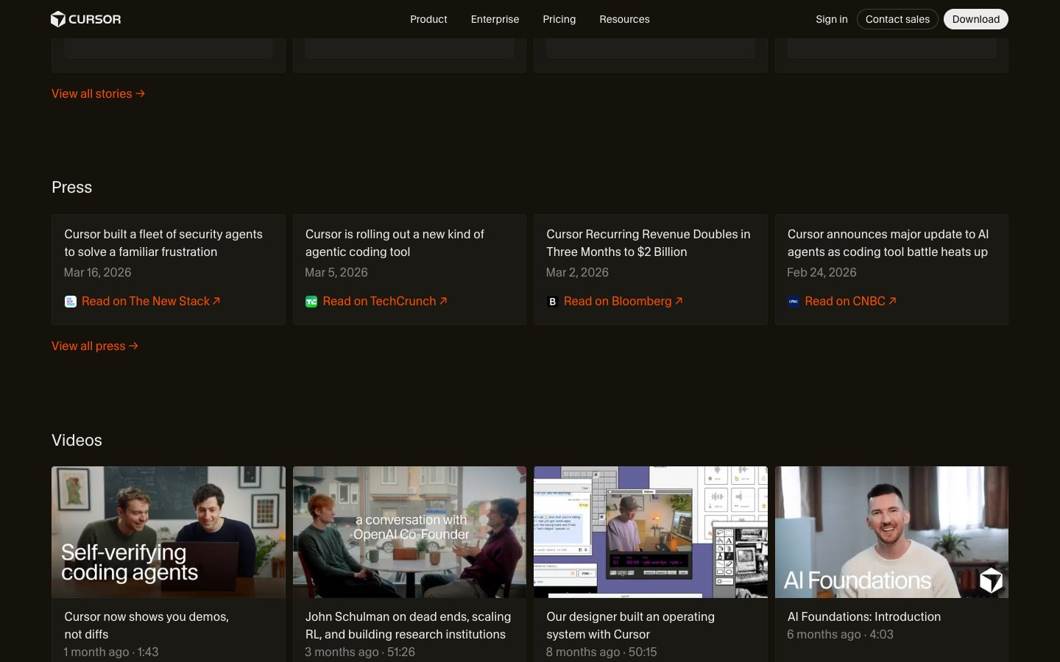Viewport: 1060px width, 662px height.
Task: Click the Download button
Action: tap(975, 19)
